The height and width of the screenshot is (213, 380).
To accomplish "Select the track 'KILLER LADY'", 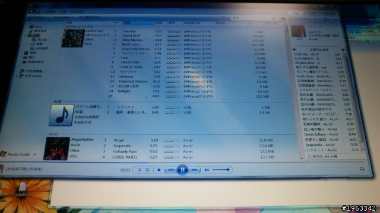I will [129, 86].
